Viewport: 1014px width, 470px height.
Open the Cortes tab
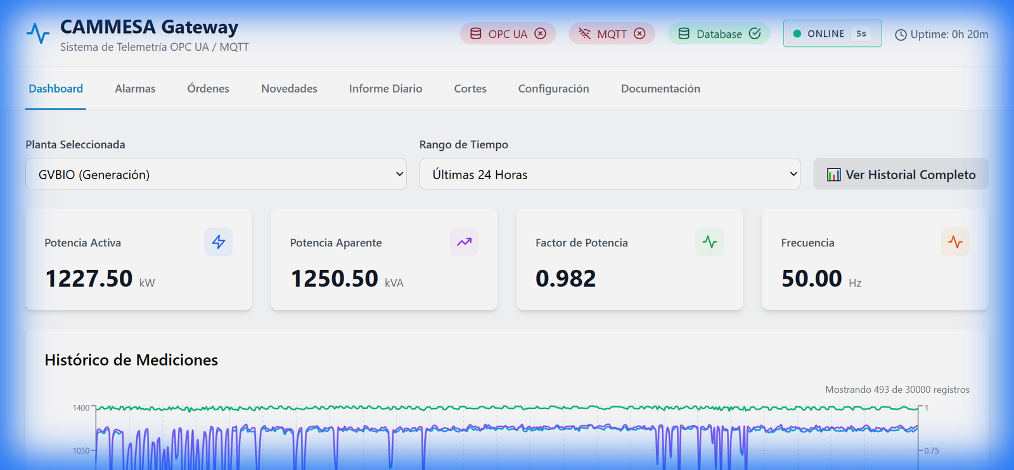click(x=470, y=89)
